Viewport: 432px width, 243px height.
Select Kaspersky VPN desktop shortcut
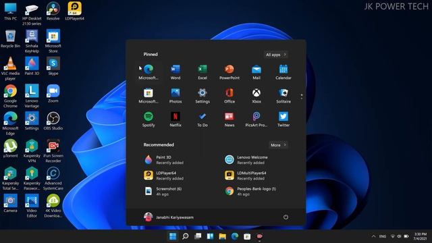[32, 151]
